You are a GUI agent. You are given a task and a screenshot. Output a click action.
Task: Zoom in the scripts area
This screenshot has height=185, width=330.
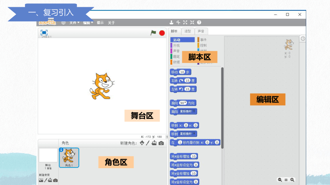(x=292, y=180)
